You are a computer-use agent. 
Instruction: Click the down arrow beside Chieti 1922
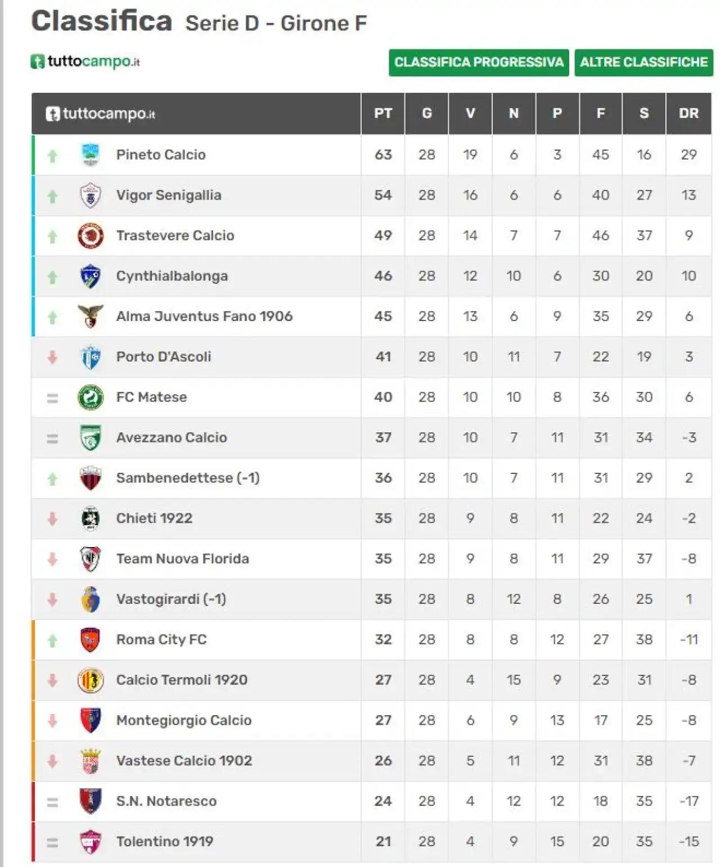[52, 518]
